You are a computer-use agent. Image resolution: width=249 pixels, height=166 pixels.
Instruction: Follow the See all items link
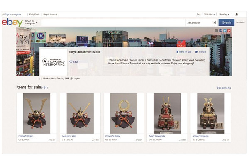pyautogui.click(x=224, y=88)
